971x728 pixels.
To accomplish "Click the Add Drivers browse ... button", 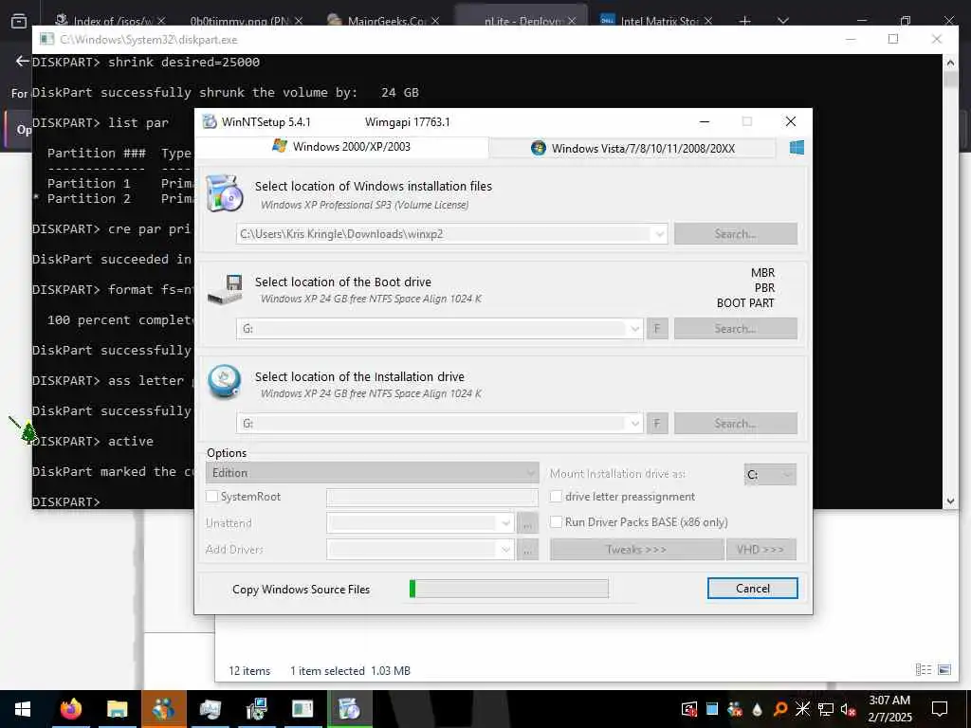I will [x=527, y=549].
